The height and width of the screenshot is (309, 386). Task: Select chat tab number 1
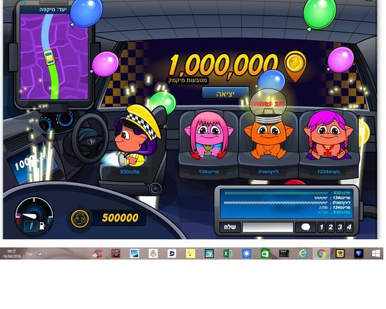tap(321, 227)
